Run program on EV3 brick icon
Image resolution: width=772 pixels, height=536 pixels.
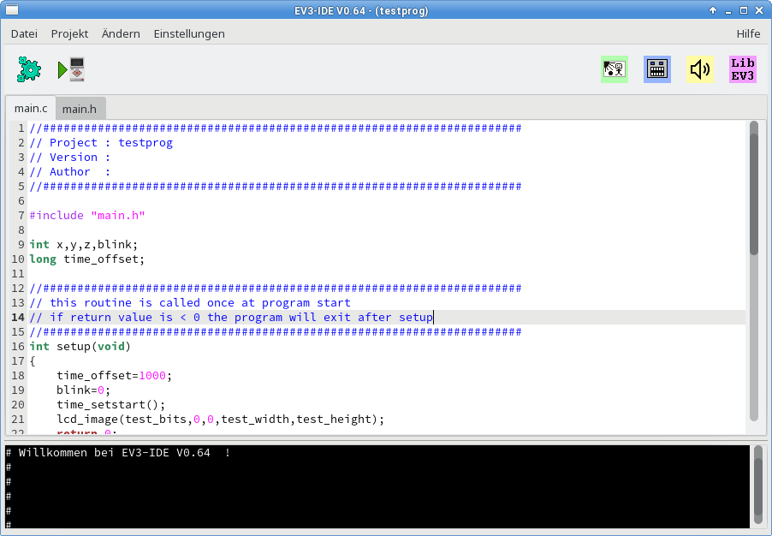point(71,69)
